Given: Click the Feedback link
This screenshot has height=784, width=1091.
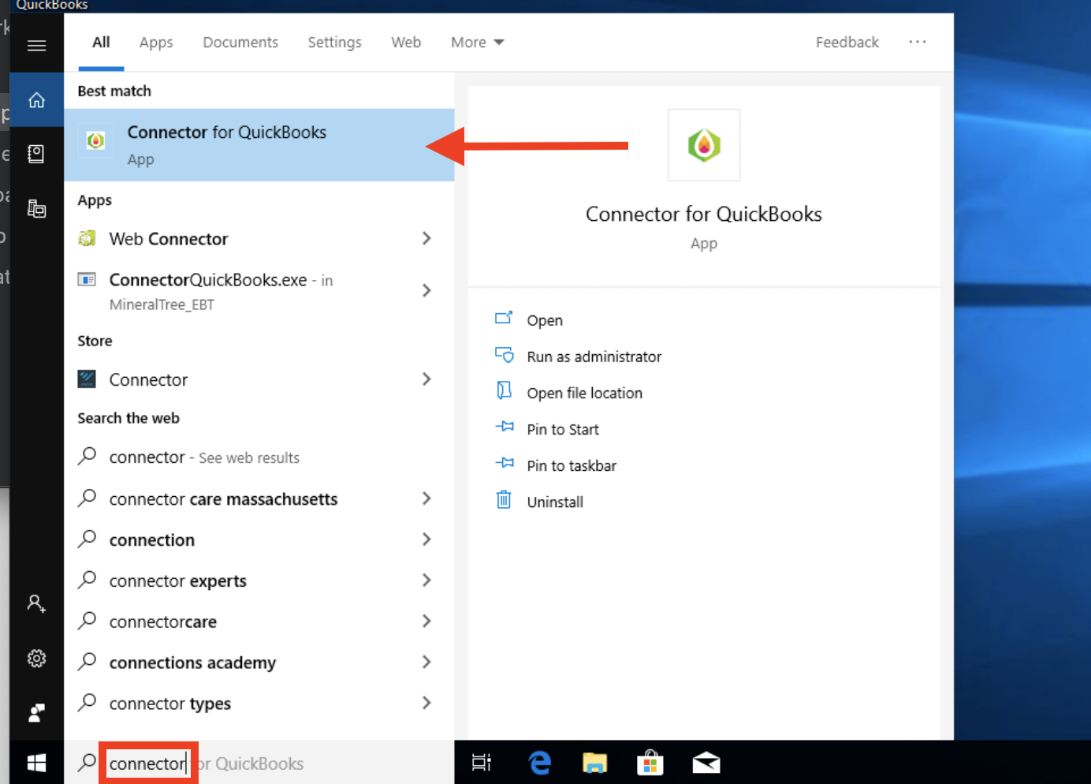Looking at the screenshot, I should (x=847, y=43).
